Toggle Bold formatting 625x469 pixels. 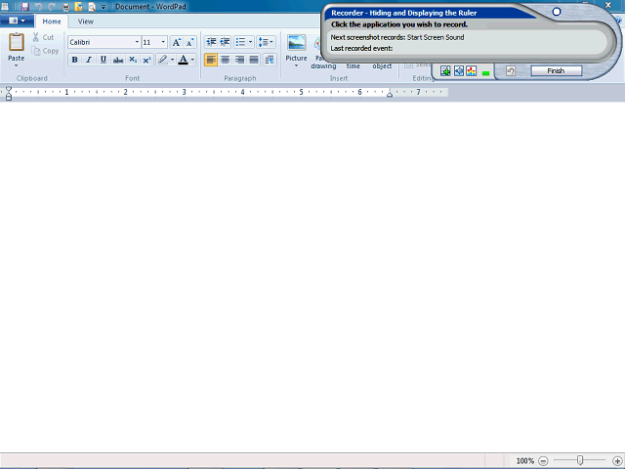click(74, 60)
